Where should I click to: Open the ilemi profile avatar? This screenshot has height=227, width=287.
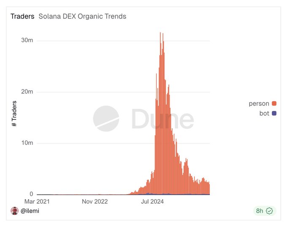[15, 211]
